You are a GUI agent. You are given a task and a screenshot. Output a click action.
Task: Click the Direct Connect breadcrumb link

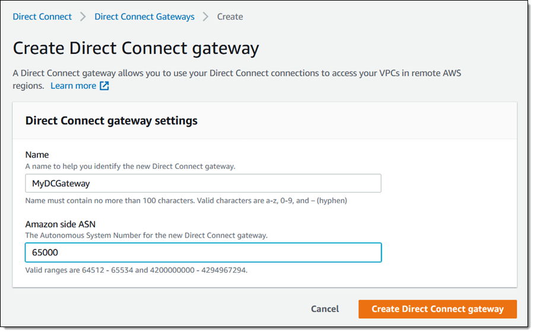(x=42, y=17)
